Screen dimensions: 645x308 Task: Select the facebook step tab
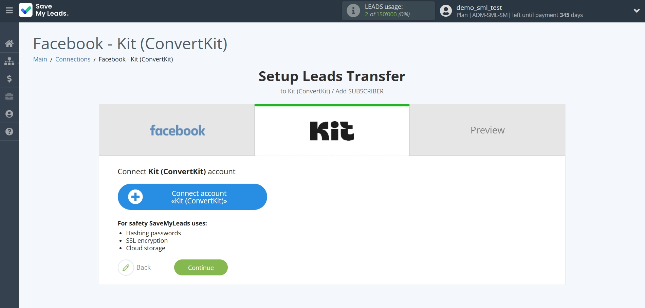[x=177, y=130]
